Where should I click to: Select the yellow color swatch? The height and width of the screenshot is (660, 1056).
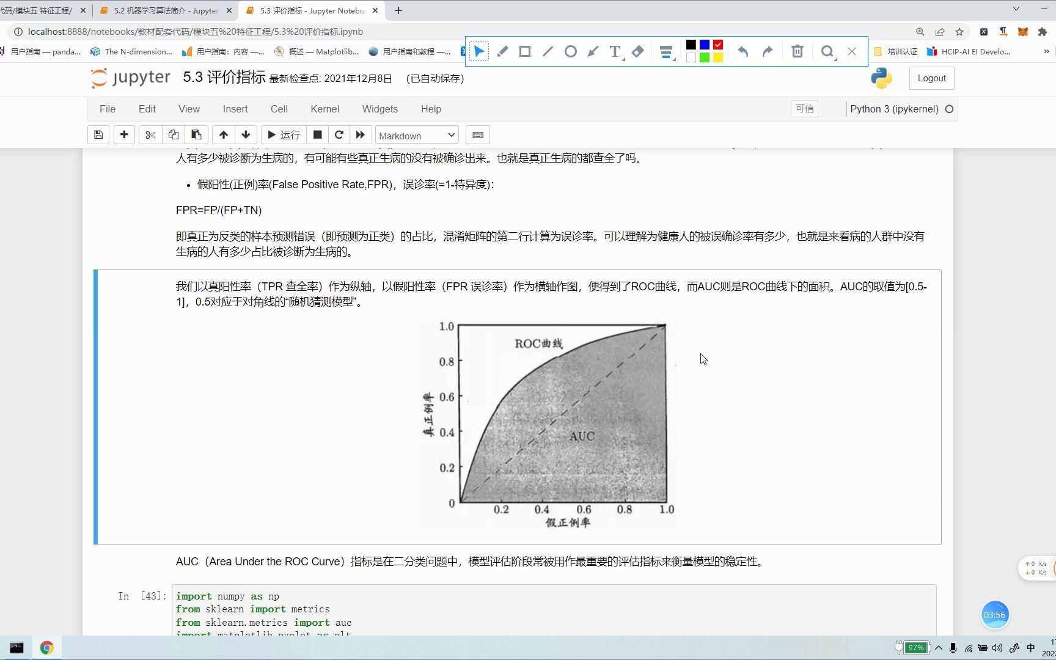tap(717, 57)
